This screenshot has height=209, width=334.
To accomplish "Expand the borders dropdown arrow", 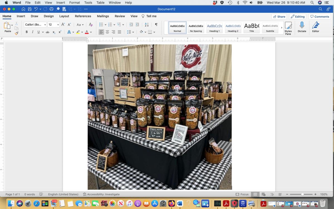I will click(x=154, y=32).
